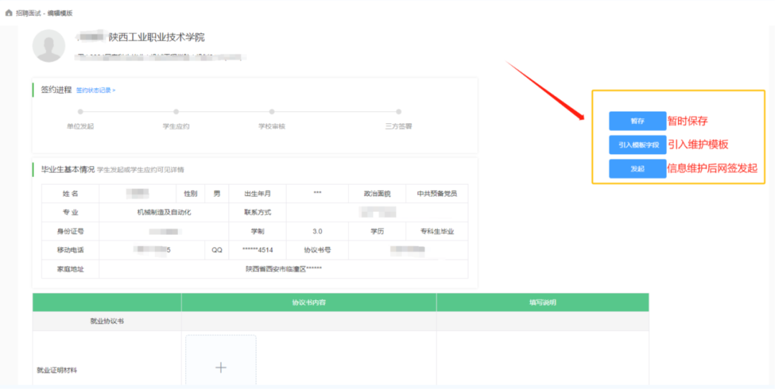Click the 中共预备党员 political status cell

point(437,193)
